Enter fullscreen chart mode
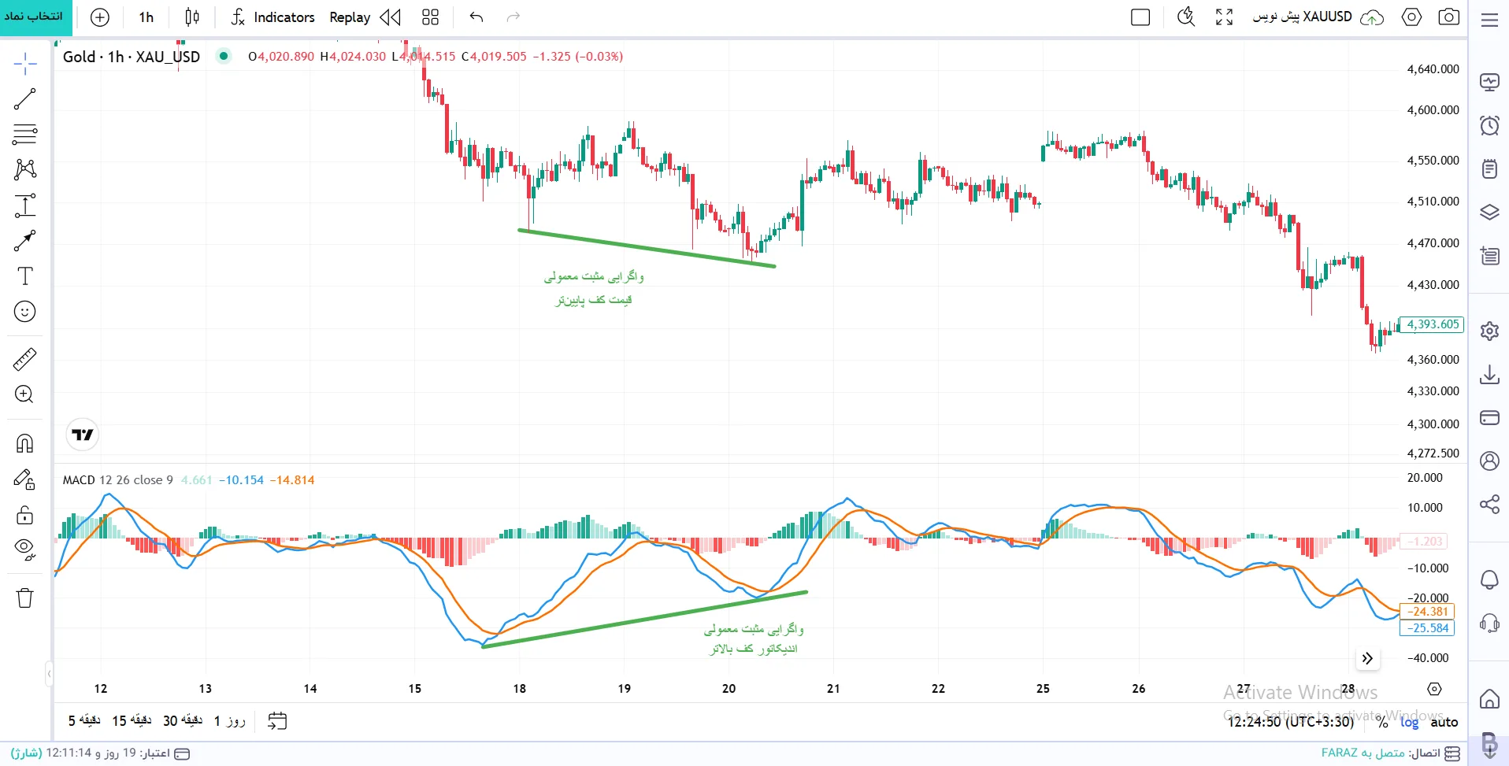Screen dimensions: 1509x766 1224,17
